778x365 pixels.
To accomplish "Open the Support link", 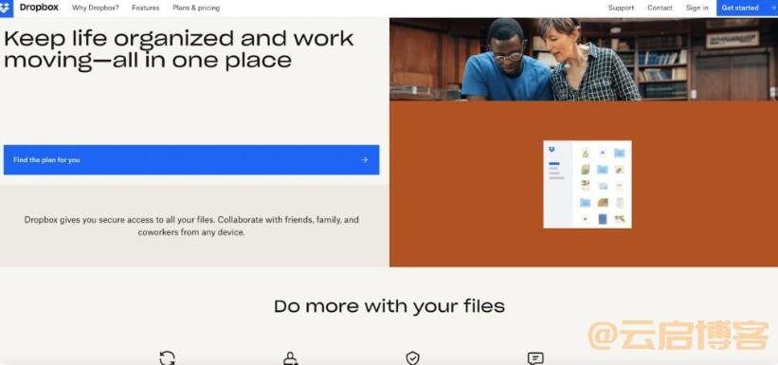I will pos(622,8).
